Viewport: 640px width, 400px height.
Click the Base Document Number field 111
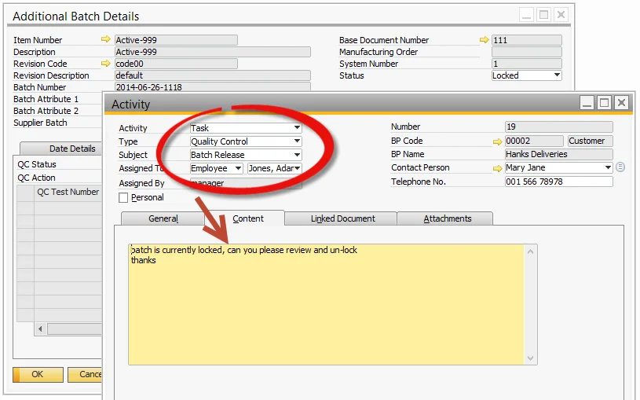tap(527, 40)
